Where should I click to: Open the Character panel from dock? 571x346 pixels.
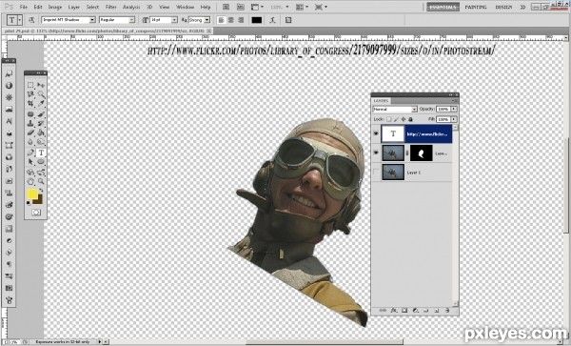(x=9, y=121)
